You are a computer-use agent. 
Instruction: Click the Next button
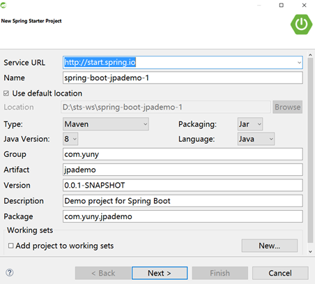160,273
